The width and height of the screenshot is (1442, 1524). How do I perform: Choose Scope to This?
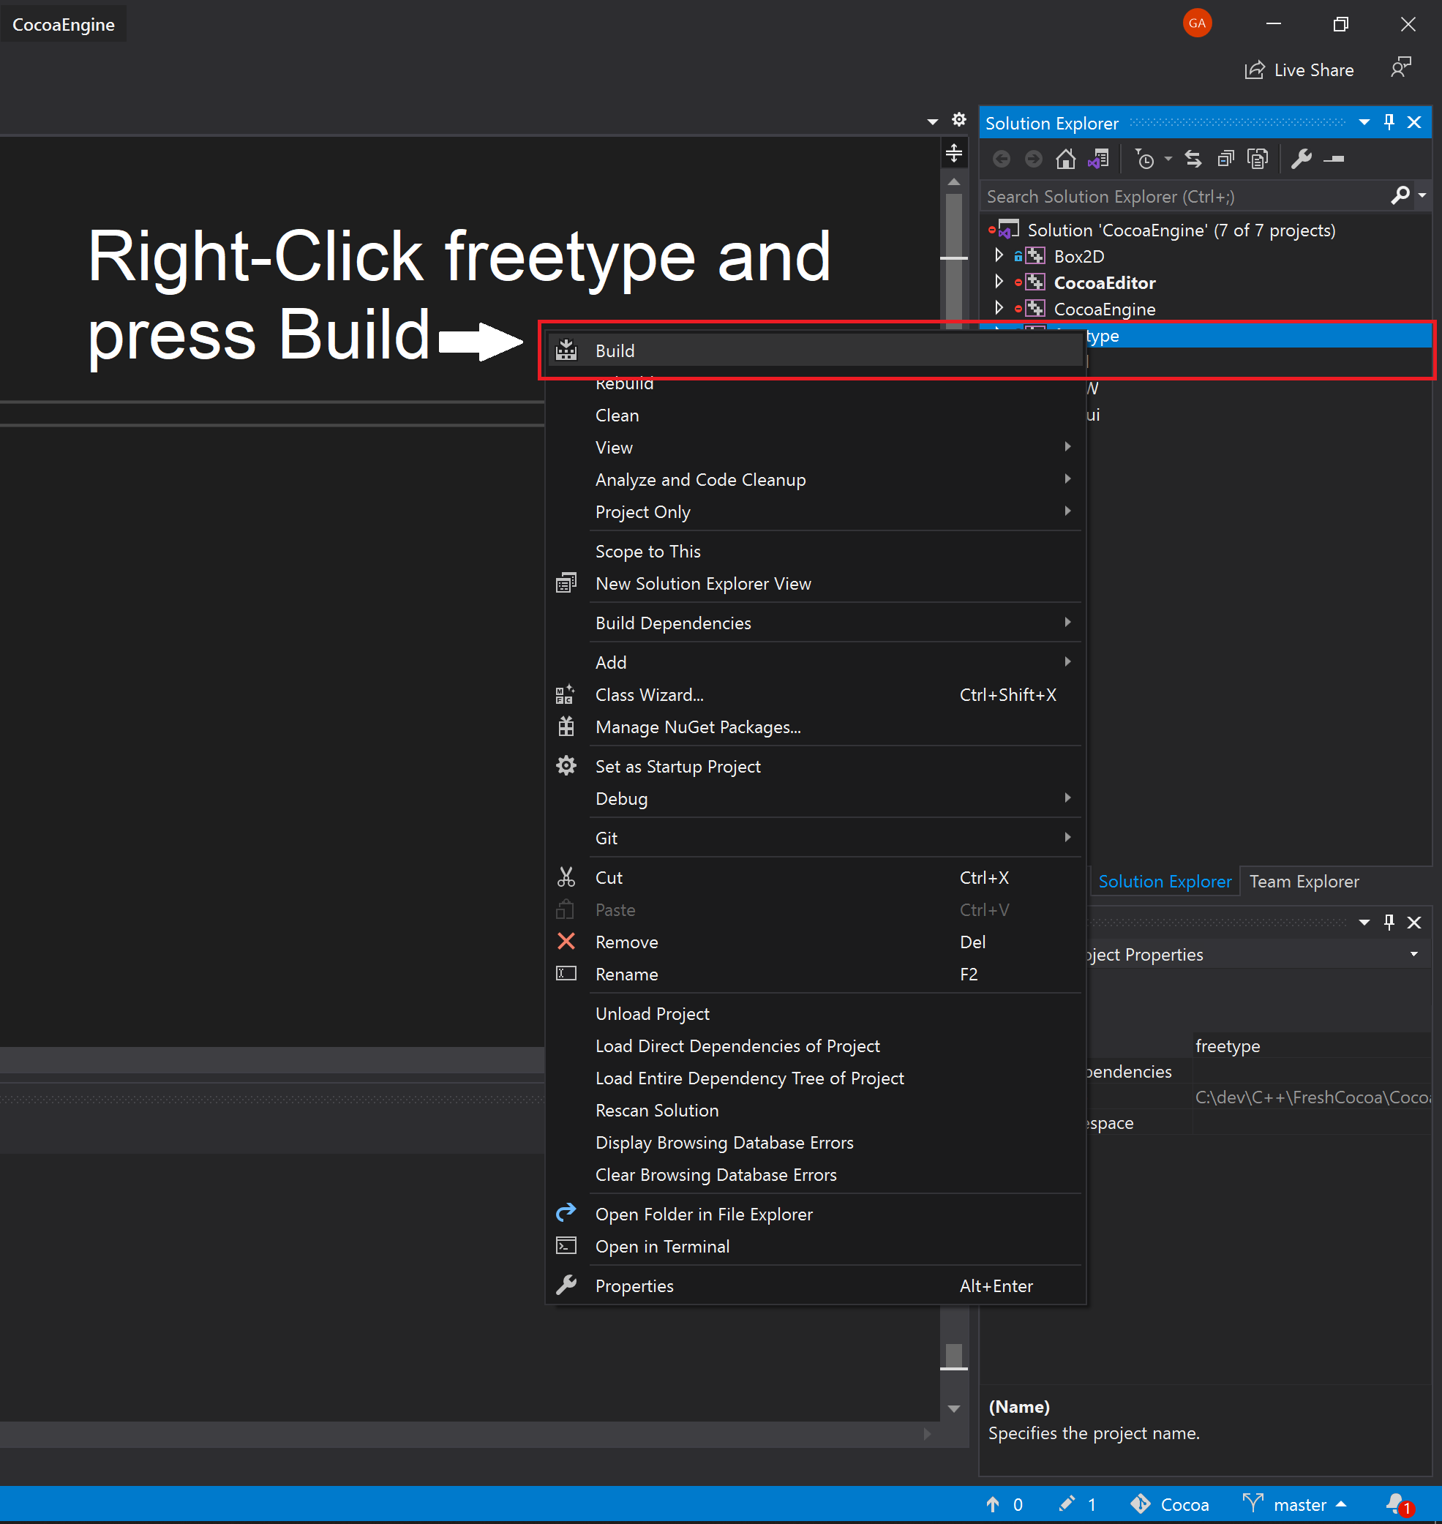click(x=814, y=551)
